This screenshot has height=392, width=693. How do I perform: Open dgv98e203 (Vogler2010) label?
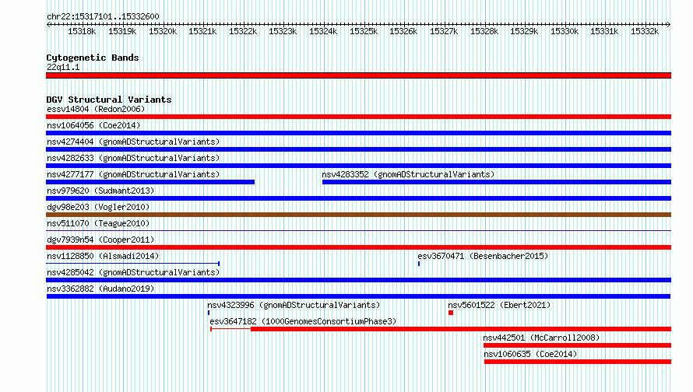click(98, 207)
